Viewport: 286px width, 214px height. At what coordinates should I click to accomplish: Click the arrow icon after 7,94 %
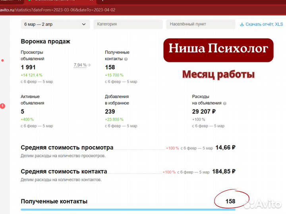[x=89, y=65]
